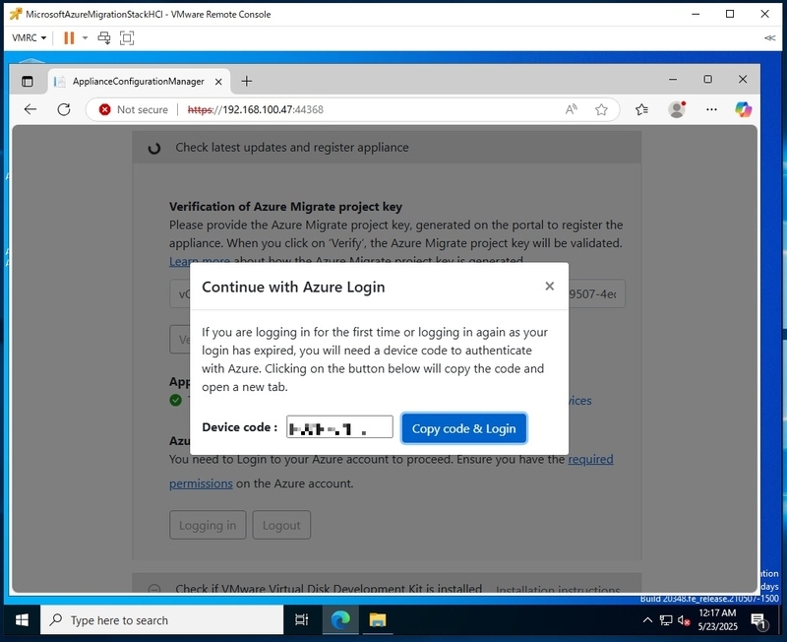The width and height of the screenshot is (787, 642).
Task: Minimize the Edge browser window
Action: pyautogui.click(x=673, y=79)
